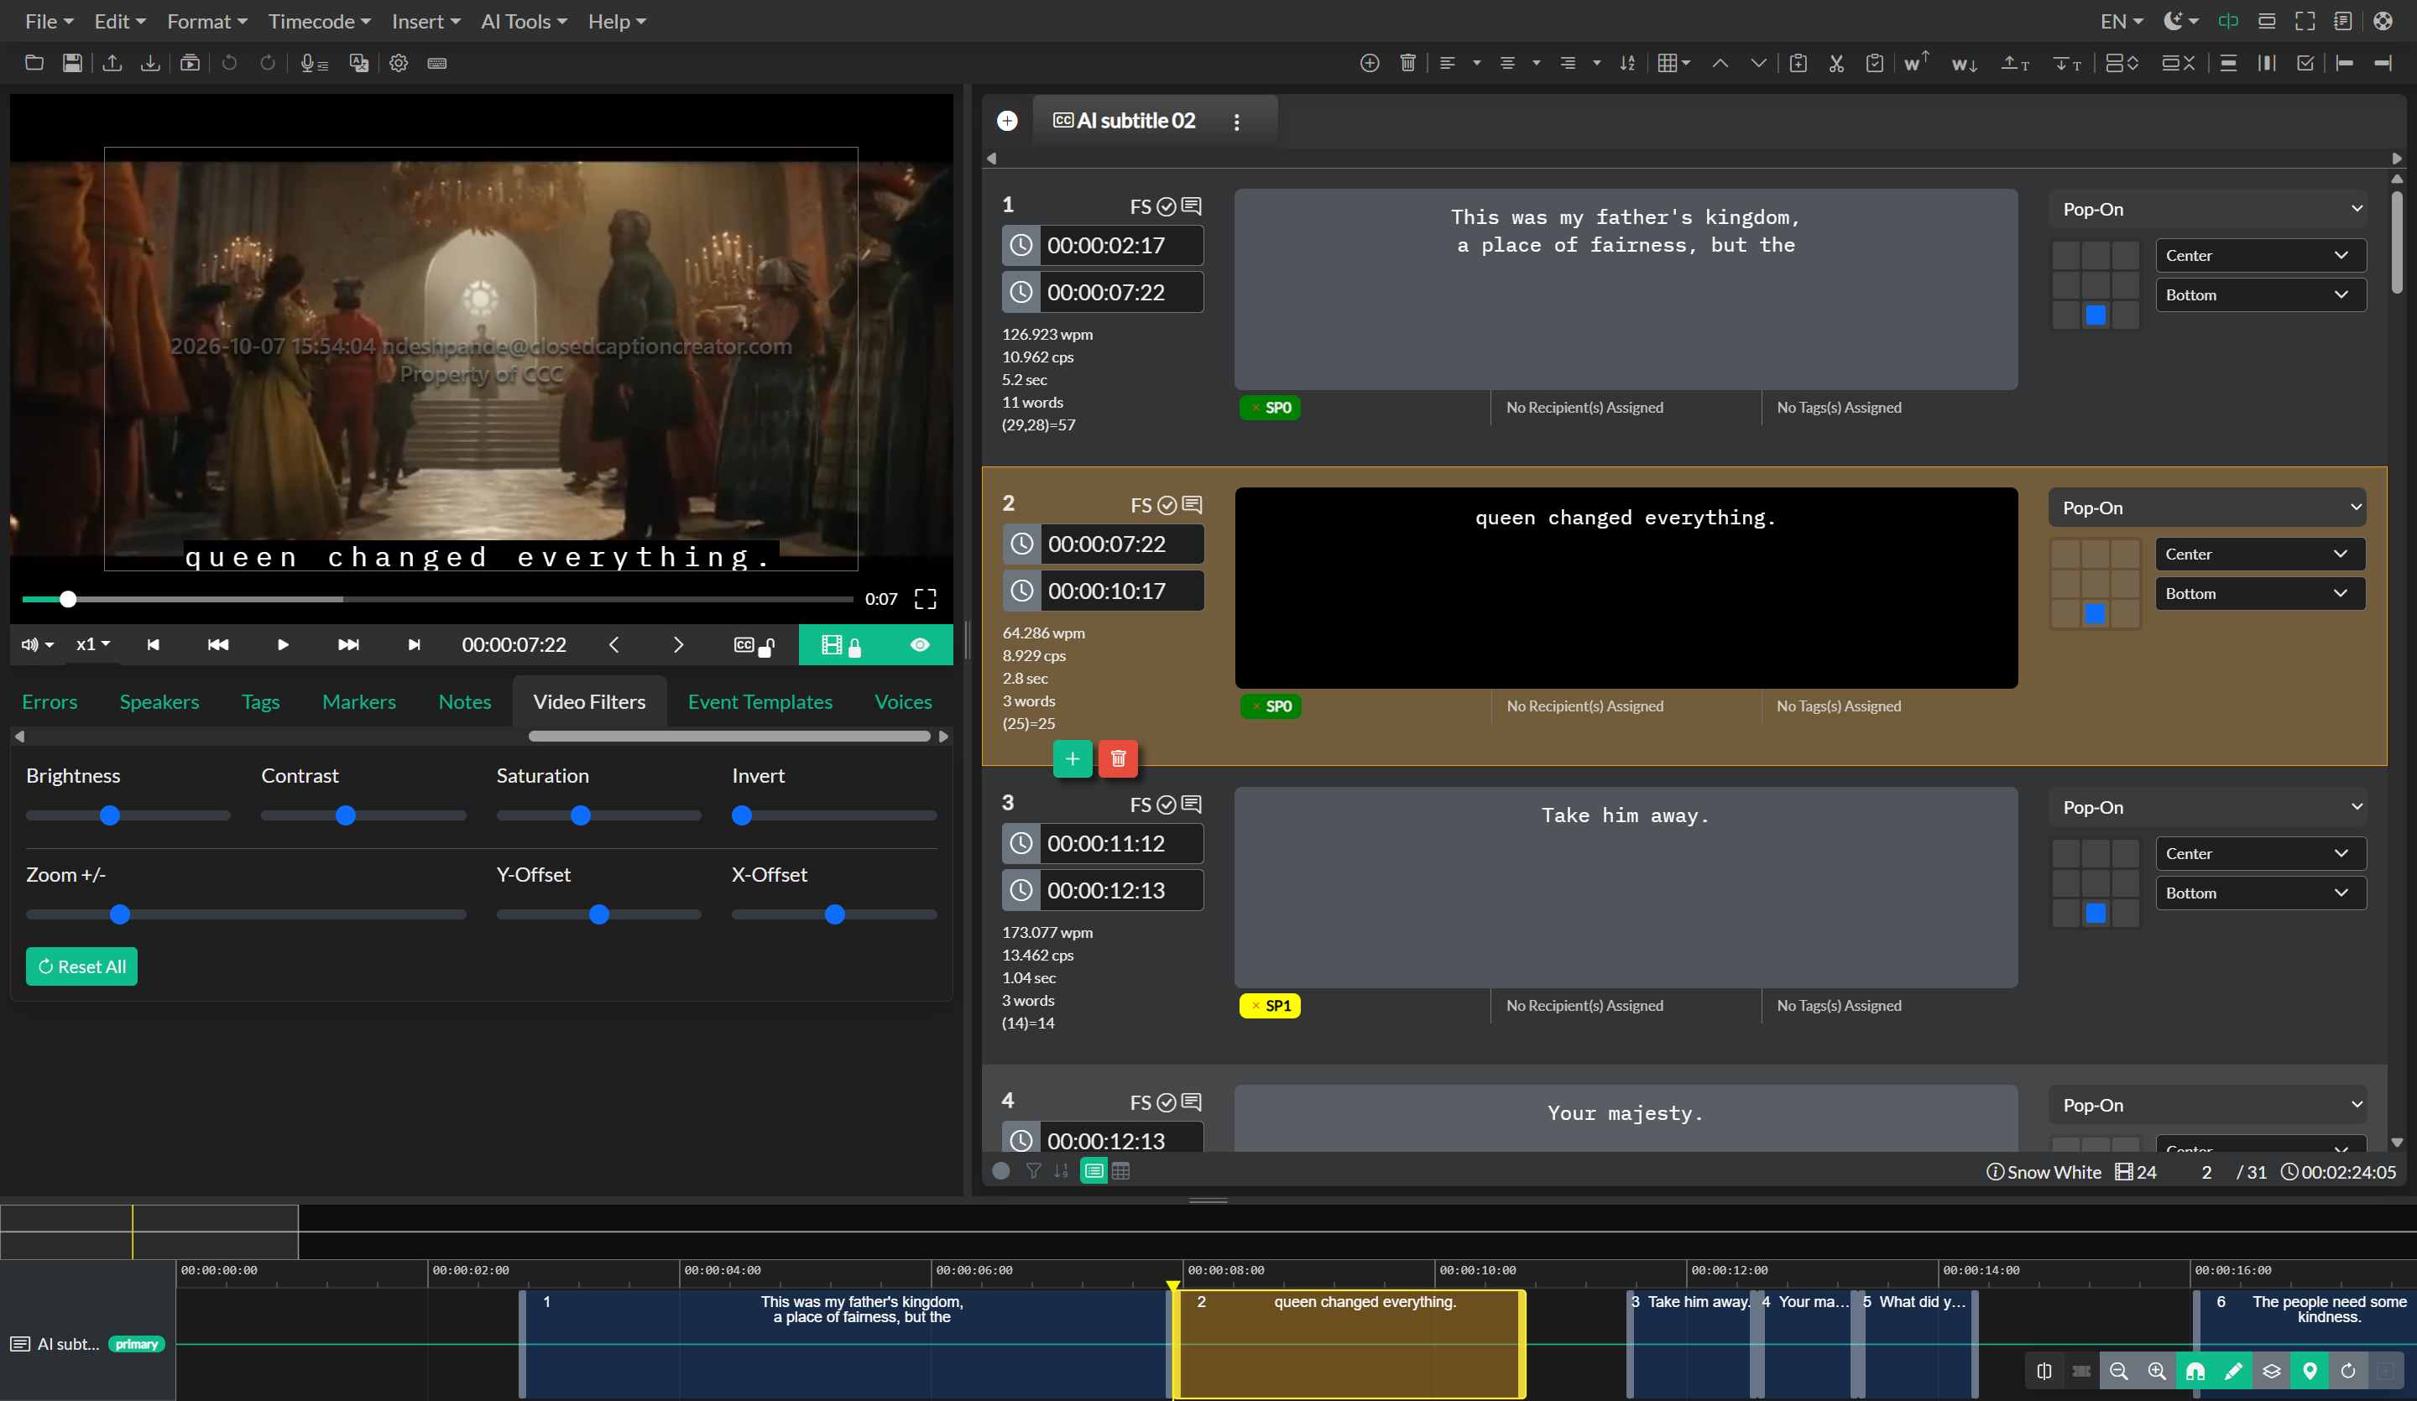Open the Center alignment dropdown for event 2
Viewport: 2417px width, 1401px height.
pyautogui.click(x=2260, y=555)
